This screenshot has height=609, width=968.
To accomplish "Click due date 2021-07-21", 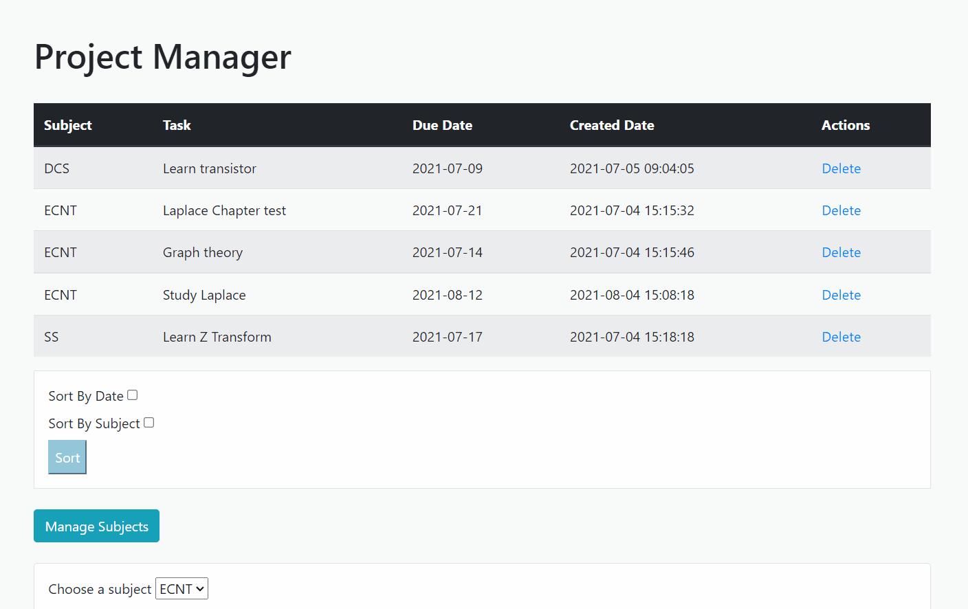I will click(448, 210).
